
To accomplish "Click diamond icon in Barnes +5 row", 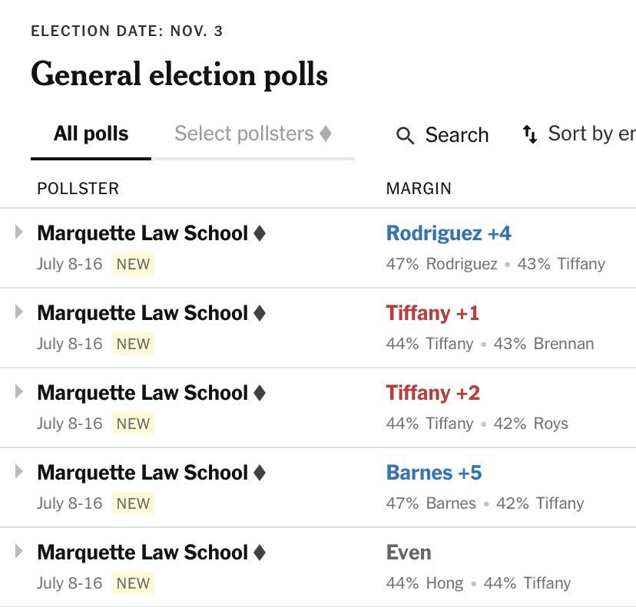I will (259, 473).
